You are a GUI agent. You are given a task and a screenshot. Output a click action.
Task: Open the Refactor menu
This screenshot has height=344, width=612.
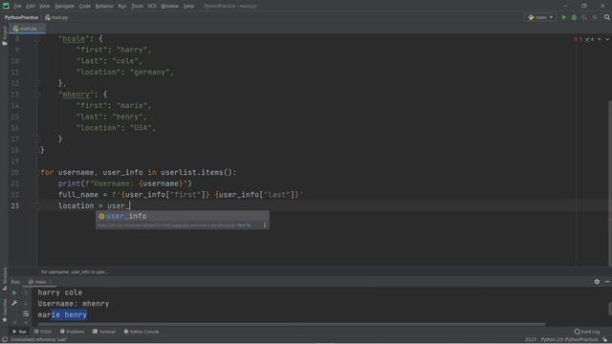104,7
